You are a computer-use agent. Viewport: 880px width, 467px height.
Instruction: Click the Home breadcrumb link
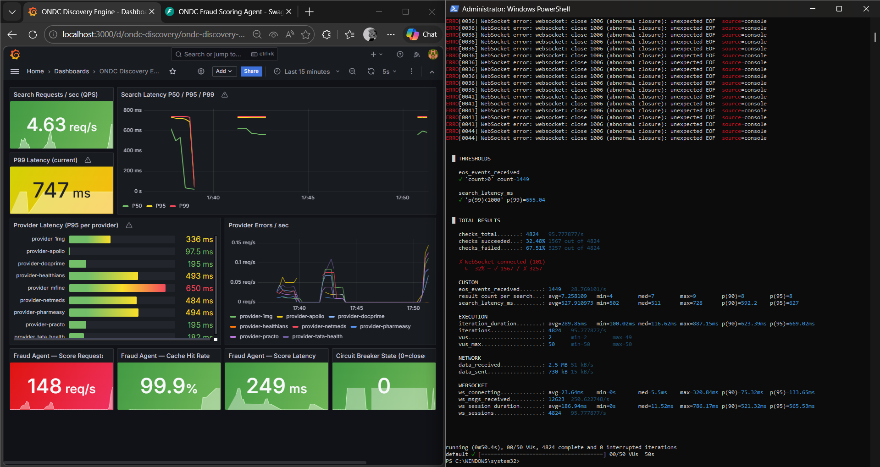(x=35, y=71)
